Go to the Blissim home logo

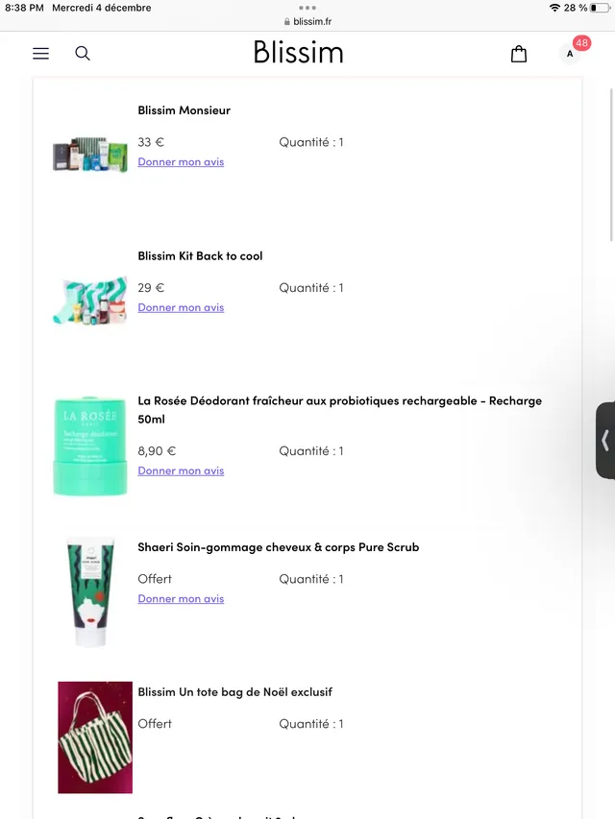298,53
